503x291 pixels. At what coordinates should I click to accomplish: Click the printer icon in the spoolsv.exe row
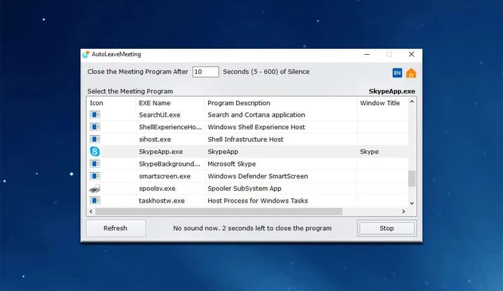click(x=94, y=188)
